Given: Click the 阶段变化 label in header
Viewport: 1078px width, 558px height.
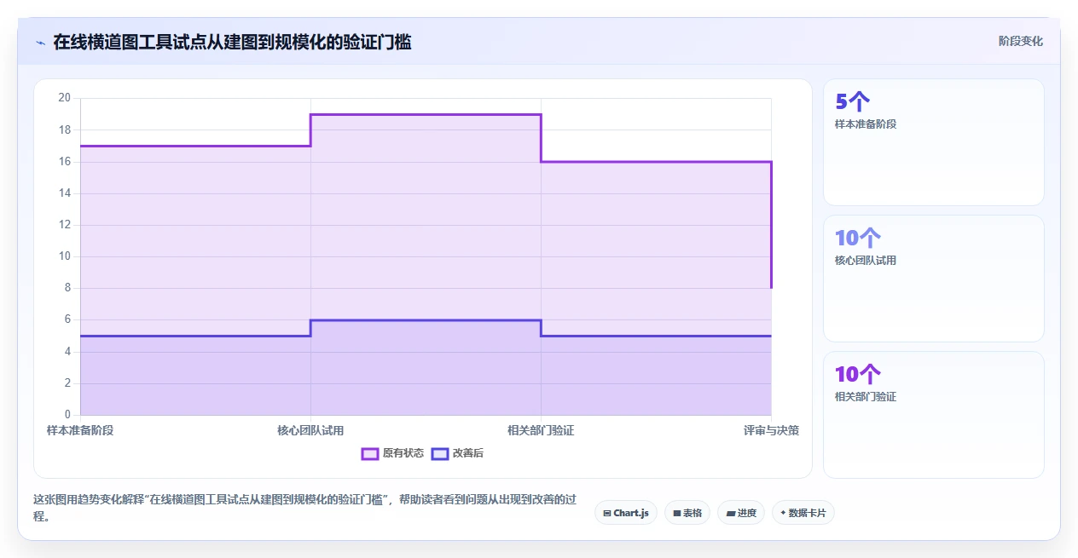Looking at the screenshot, I should coord(1021,41).
